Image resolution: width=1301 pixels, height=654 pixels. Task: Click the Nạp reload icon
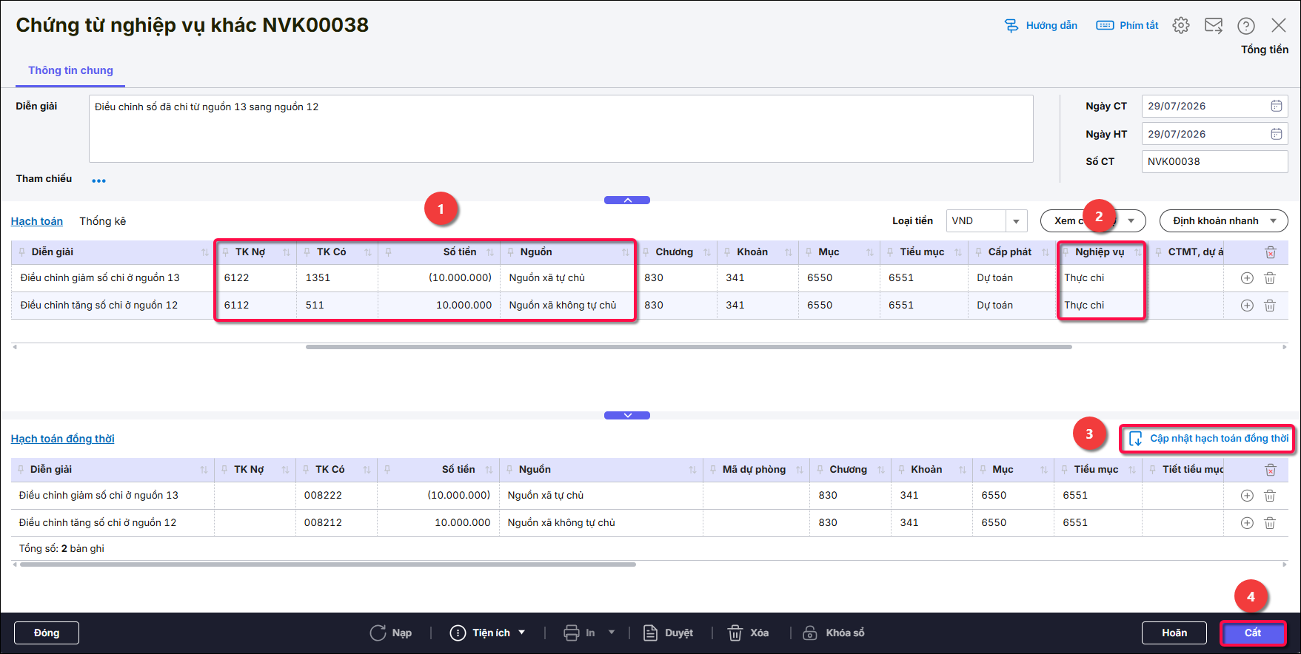378,633
